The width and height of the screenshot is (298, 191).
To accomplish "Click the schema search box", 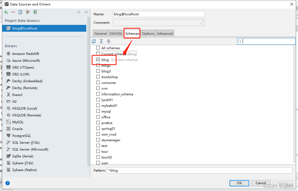I will pyautogui.click(x=266, y=41).
